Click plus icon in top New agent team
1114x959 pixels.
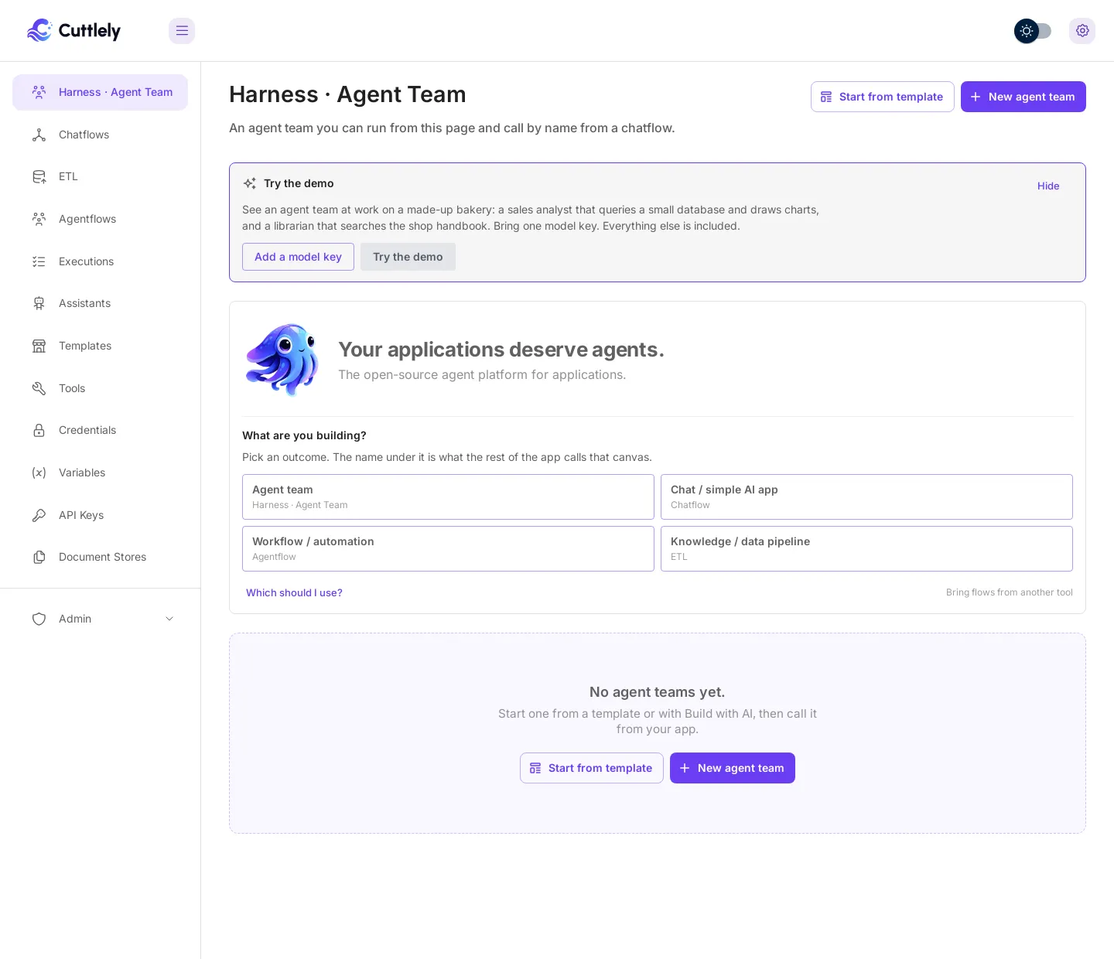[x=976, y=97]
